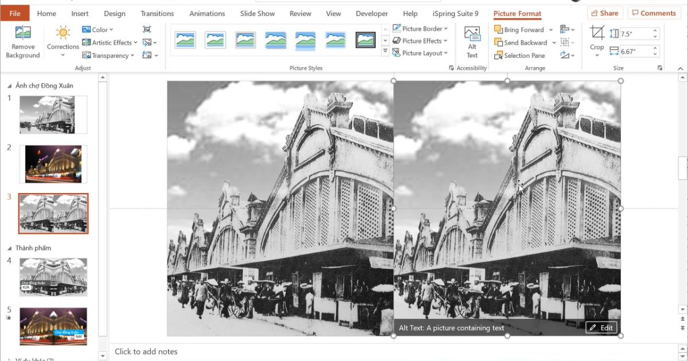The height and width of the screenshot is (361, 688).
Task: Open the Artistic Effects dropdown
Action: pyautogui.click(x=110, y=42)
